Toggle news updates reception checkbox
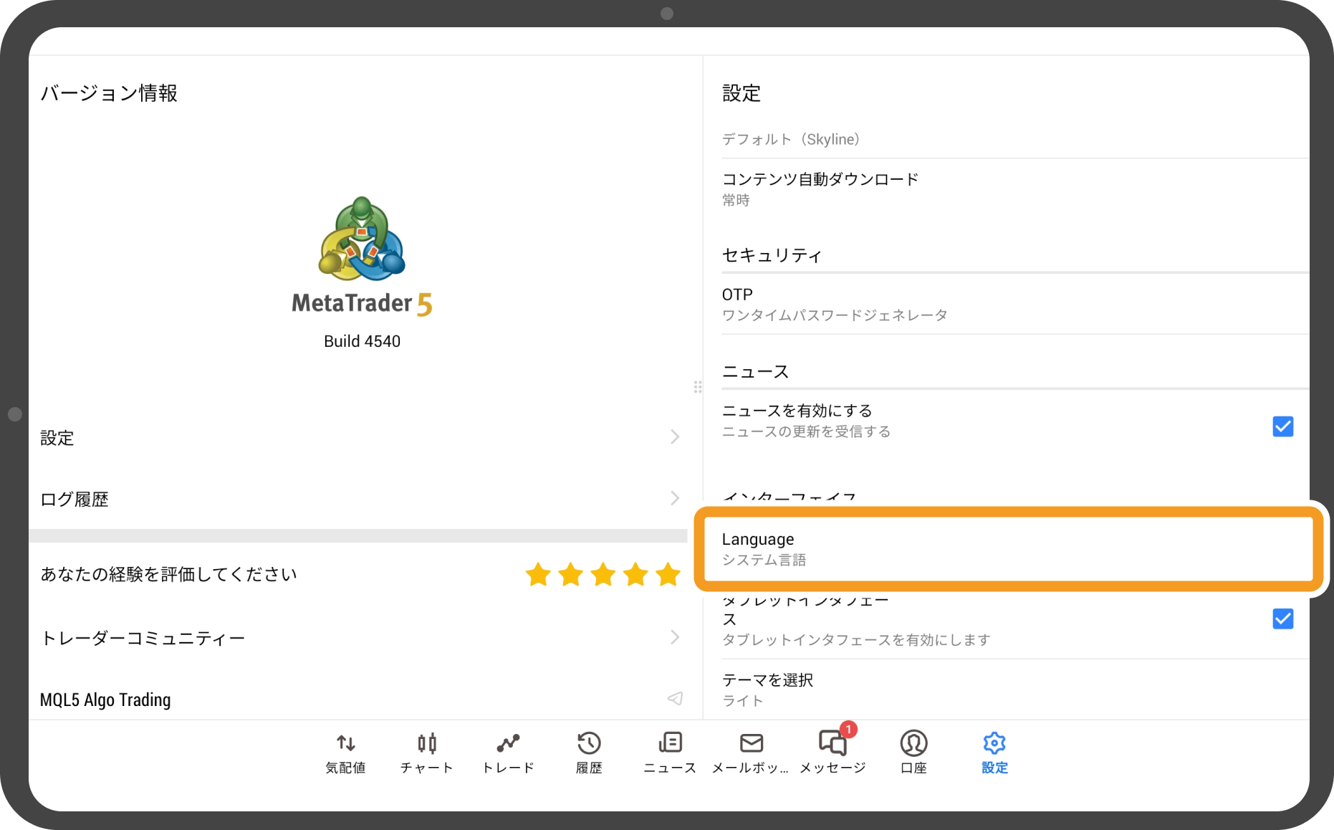1334x830 pixels. 1283,426
